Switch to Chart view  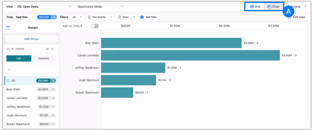pos(274,6)
